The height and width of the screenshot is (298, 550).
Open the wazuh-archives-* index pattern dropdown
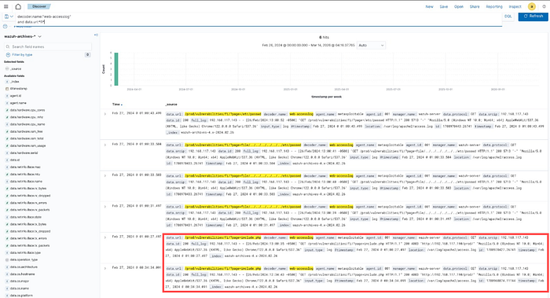(23, 36)
